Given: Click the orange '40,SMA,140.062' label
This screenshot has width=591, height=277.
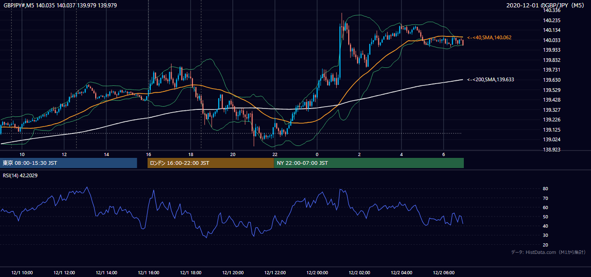Looking at the screenshot, I should [x=489, y=37].
